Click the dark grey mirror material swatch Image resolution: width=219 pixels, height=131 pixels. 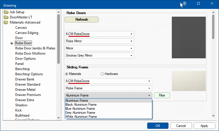click(x=188, y=37)
